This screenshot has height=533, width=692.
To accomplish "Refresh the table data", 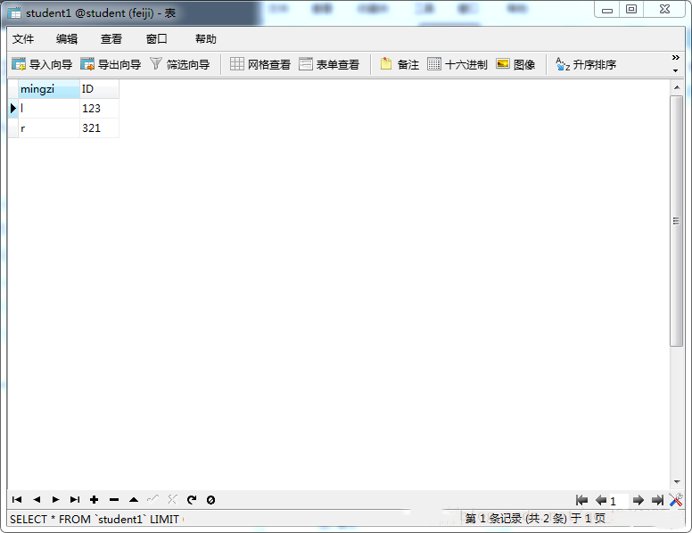I will 192,499.
